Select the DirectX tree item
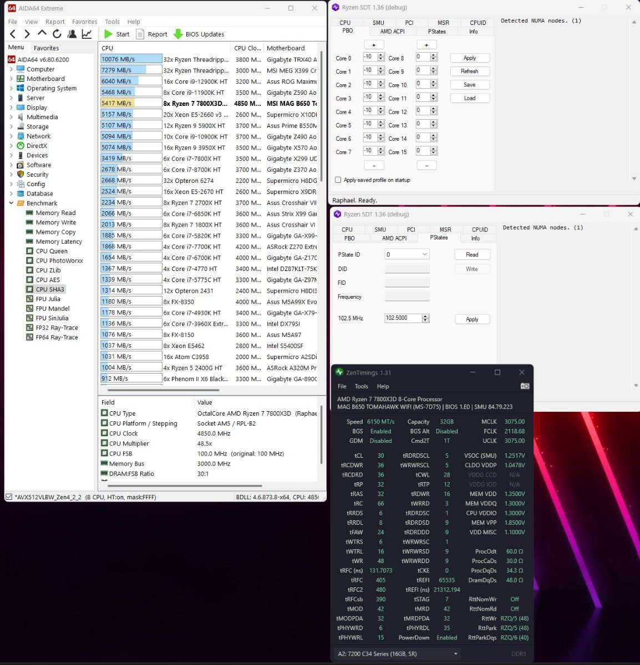Viewport: 640px width, 665px height. (x=37, y=146)
